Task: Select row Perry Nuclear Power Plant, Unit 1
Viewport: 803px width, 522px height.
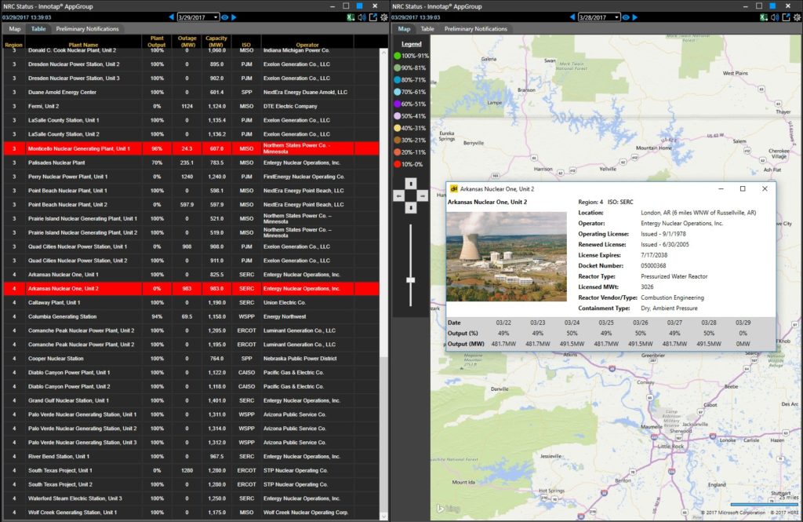Action: pos(191,177)
